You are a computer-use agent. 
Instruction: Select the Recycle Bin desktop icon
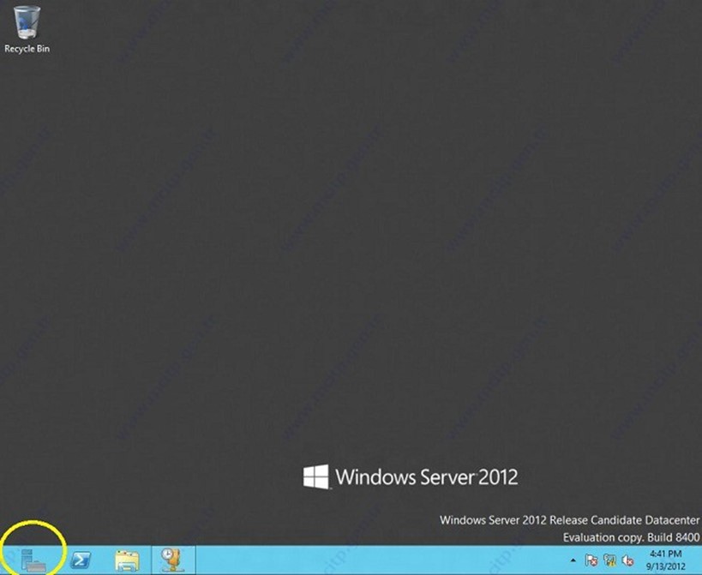click(27, 29)
